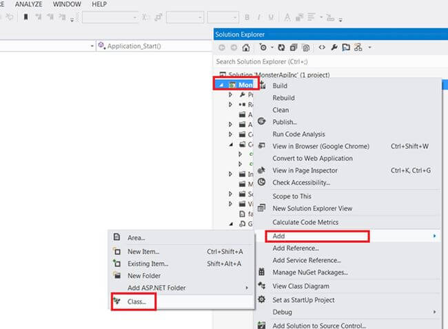Image resolution: width=448 pixels, height=329 pixels.
Task: Expand the In folder node
Action: 231,174
